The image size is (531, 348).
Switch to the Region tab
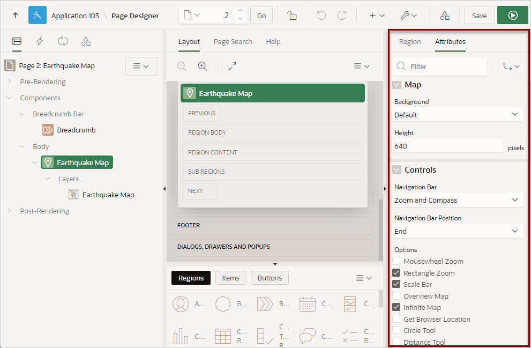(x=410, y=41)
